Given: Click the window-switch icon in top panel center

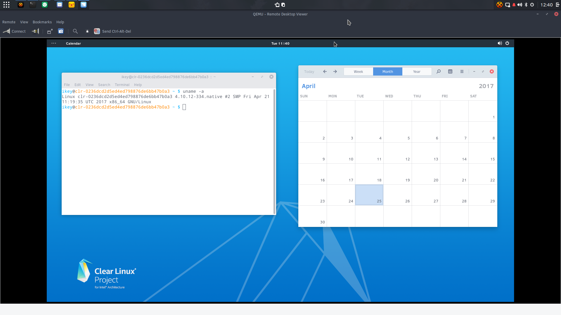Looking at the screenshot, I should coord(277,5).
